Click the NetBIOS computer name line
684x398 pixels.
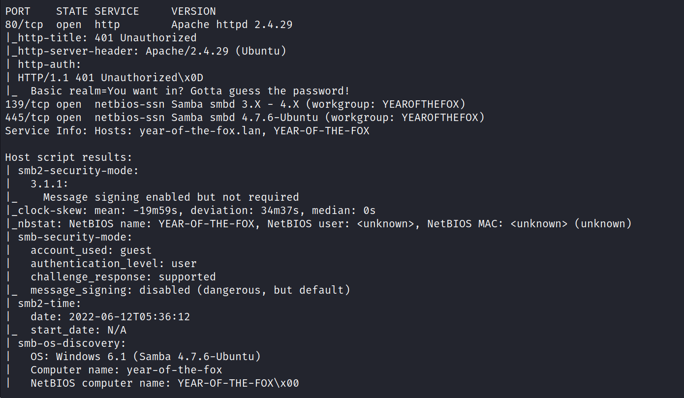(x=164, y=383)
